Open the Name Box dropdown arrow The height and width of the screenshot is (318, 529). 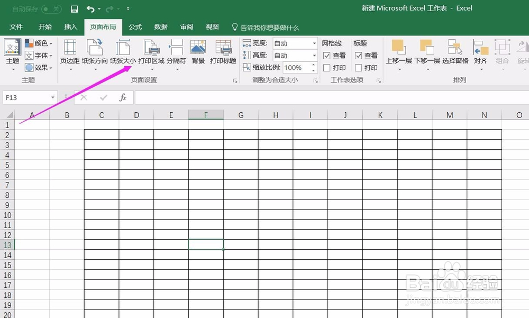pos(52,98)
